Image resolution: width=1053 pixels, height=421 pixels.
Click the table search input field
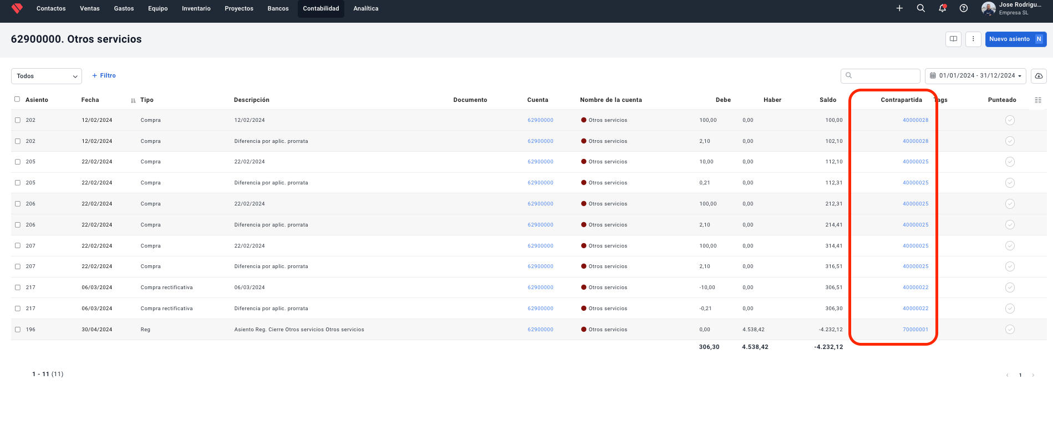[881, 76]
